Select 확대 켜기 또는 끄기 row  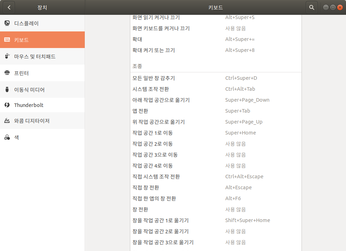click(x=216, y=50)
